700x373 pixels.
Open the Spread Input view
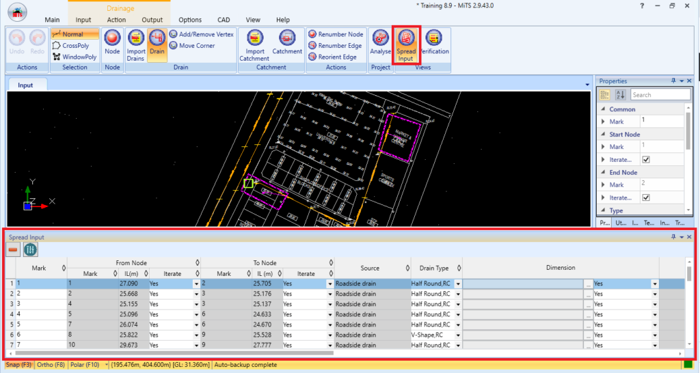[x=406, y=44]
